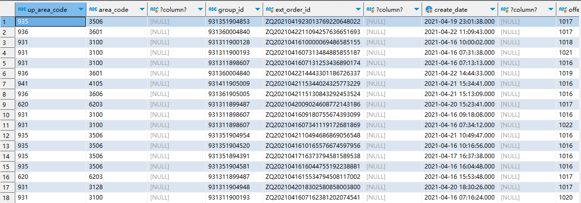Open dropdown of ?column? between ext_order_id and create_date

(x=417, y=10)
